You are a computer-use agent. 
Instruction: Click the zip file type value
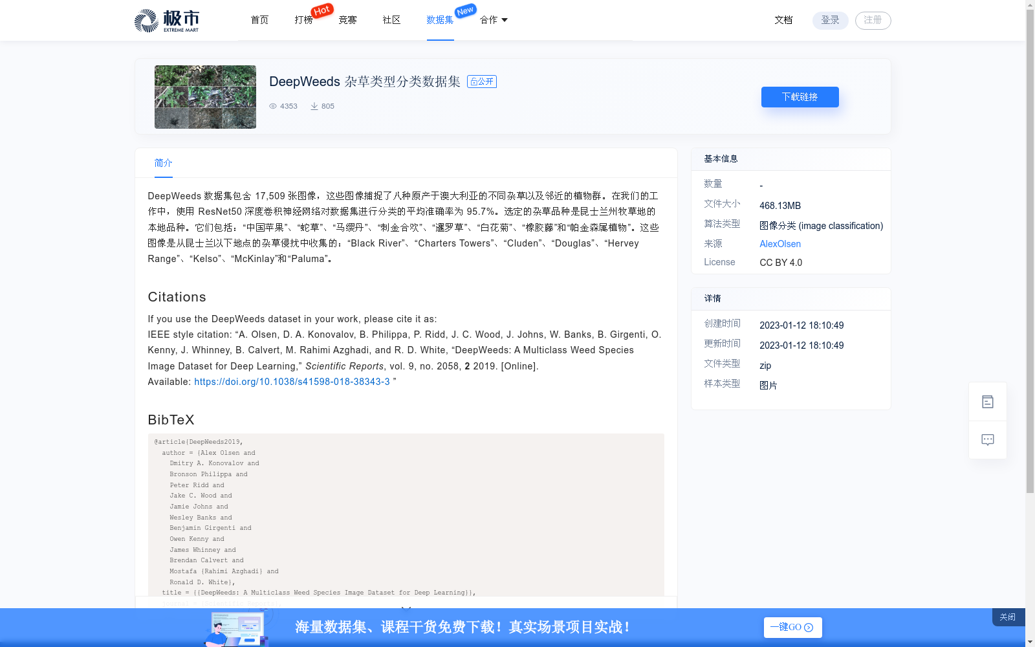tap(765, 366)
